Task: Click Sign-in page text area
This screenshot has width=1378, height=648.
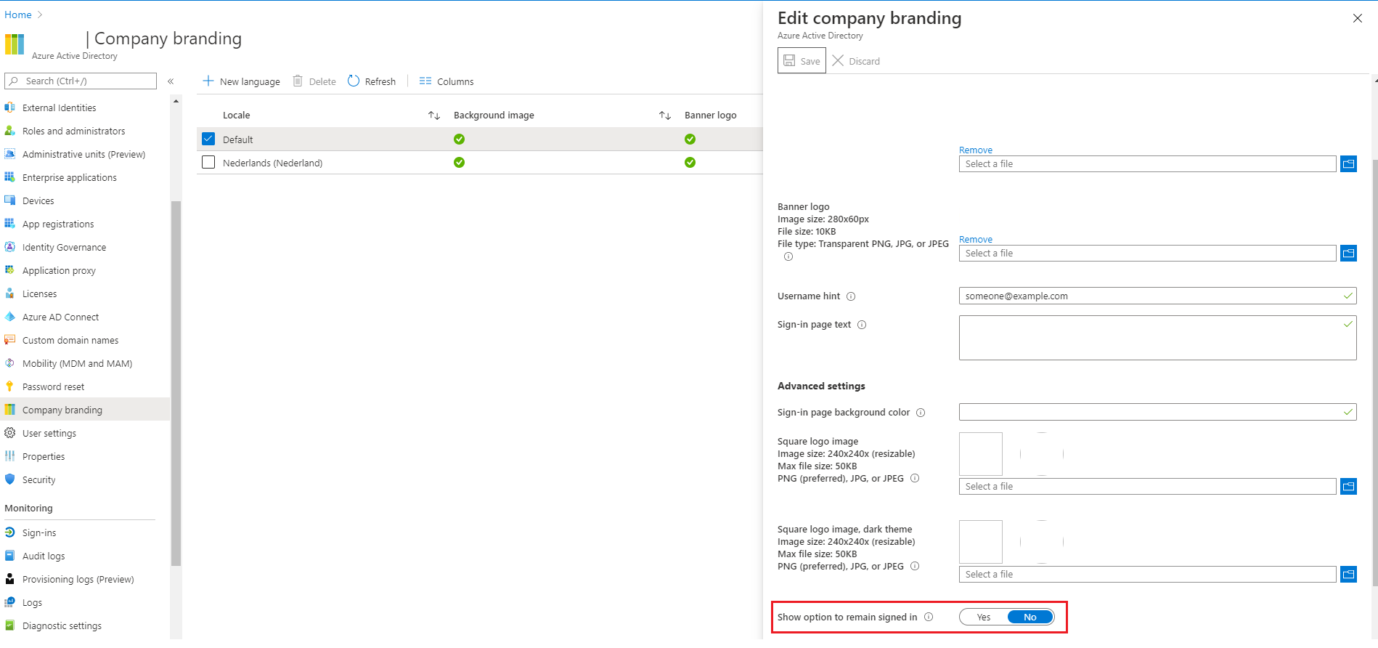Action: pos(1157,338)
